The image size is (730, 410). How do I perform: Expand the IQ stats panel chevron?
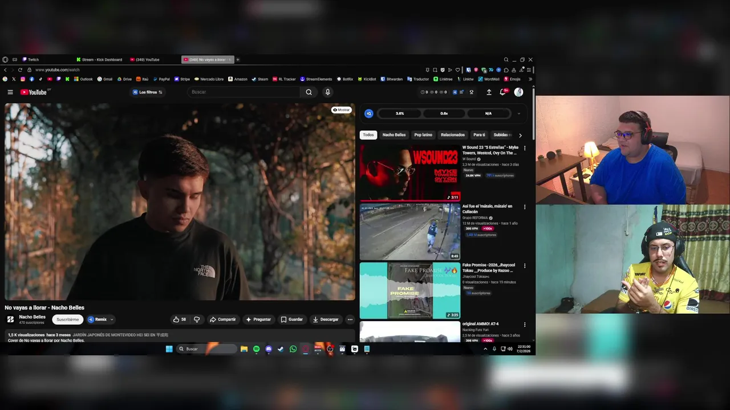[x=518, y=113]
